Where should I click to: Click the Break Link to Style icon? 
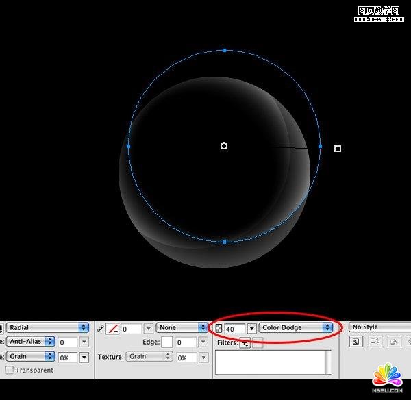pos(395,341)
